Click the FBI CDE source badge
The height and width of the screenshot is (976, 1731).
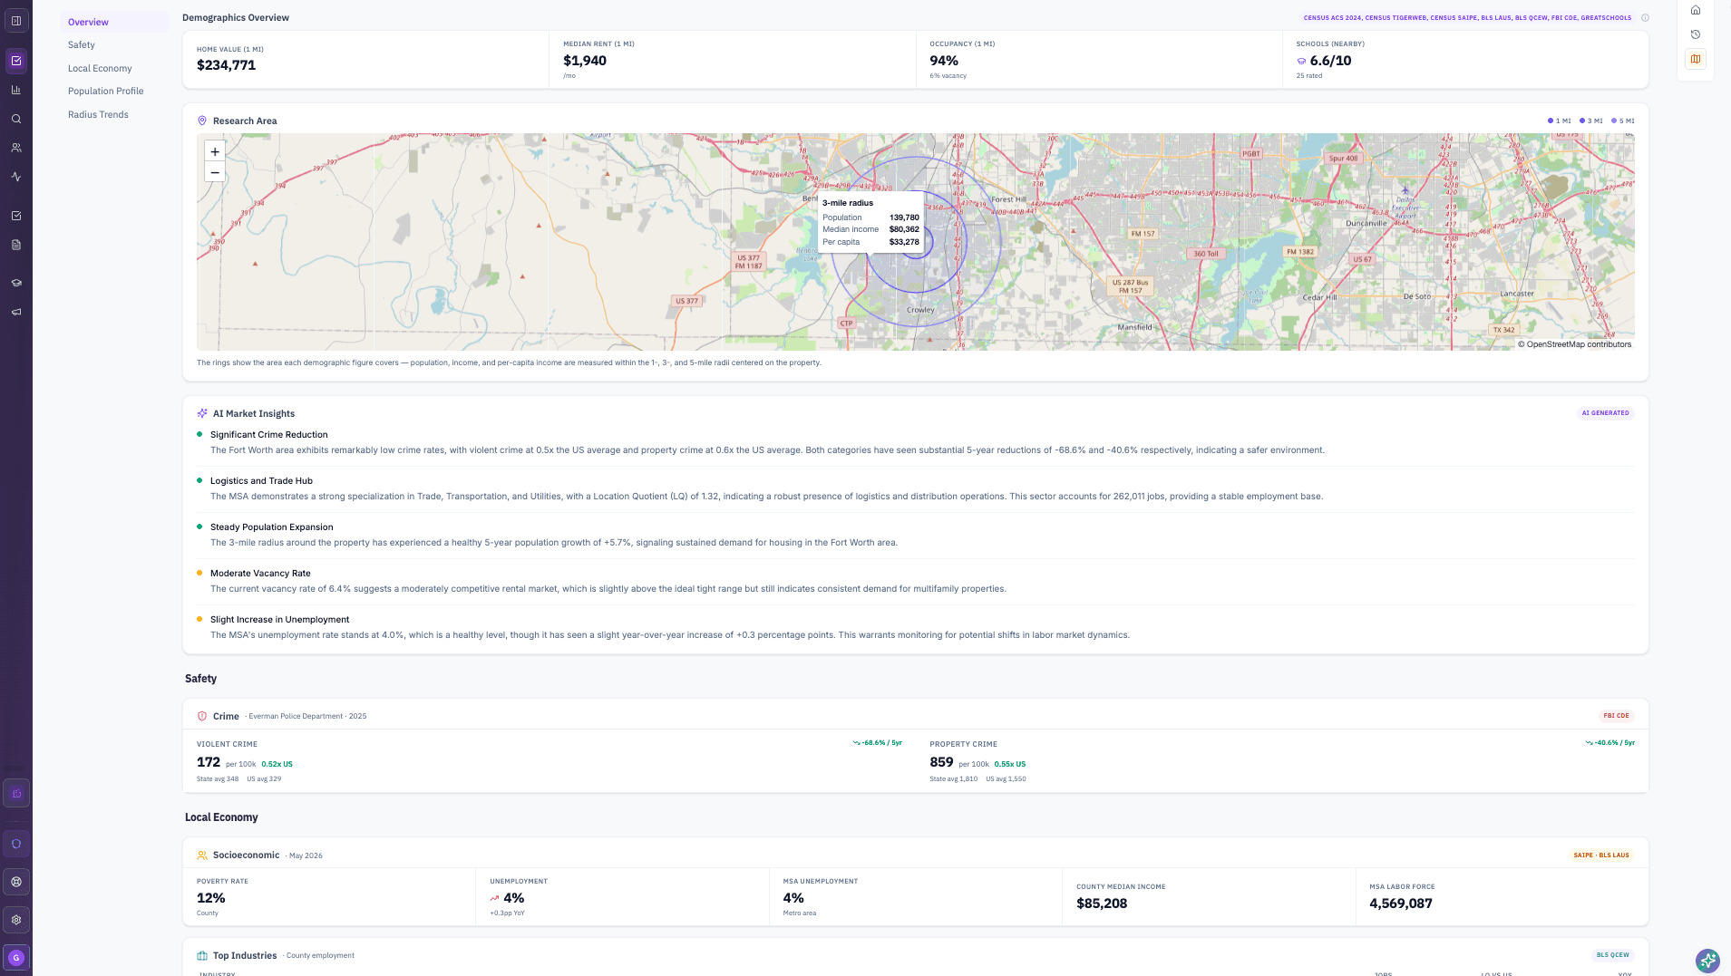1616,716
